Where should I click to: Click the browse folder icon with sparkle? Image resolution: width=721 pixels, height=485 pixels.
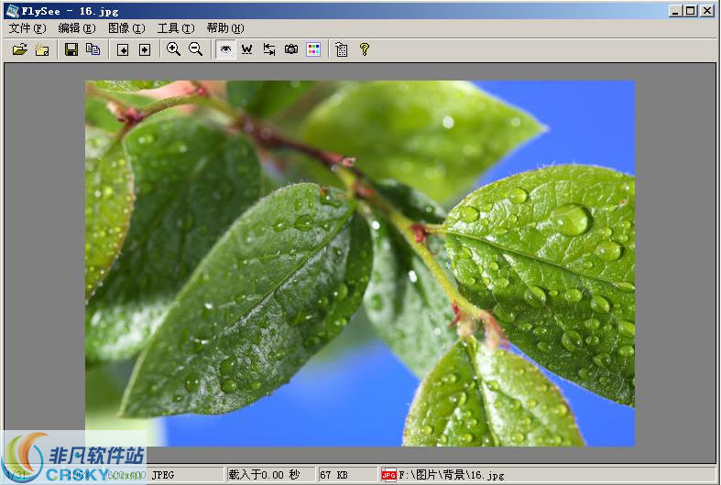coord(42,49)
